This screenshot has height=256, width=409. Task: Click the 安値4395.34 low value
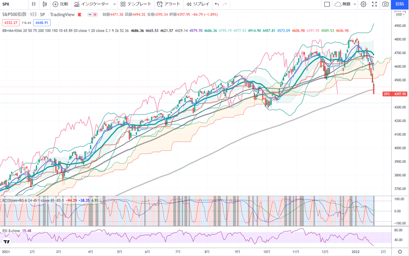(x=157, y=15)
